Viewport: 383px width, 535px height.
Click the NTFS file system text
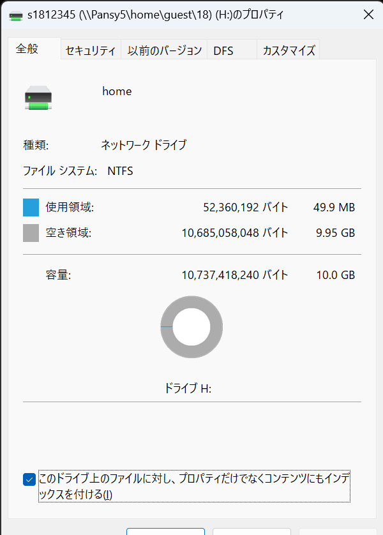[x=120, y=170]
